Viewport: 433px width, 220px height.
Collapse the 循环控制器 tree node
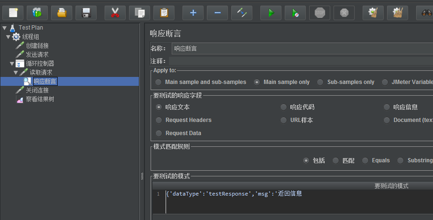pyautogui.click(x=12, y=64)
